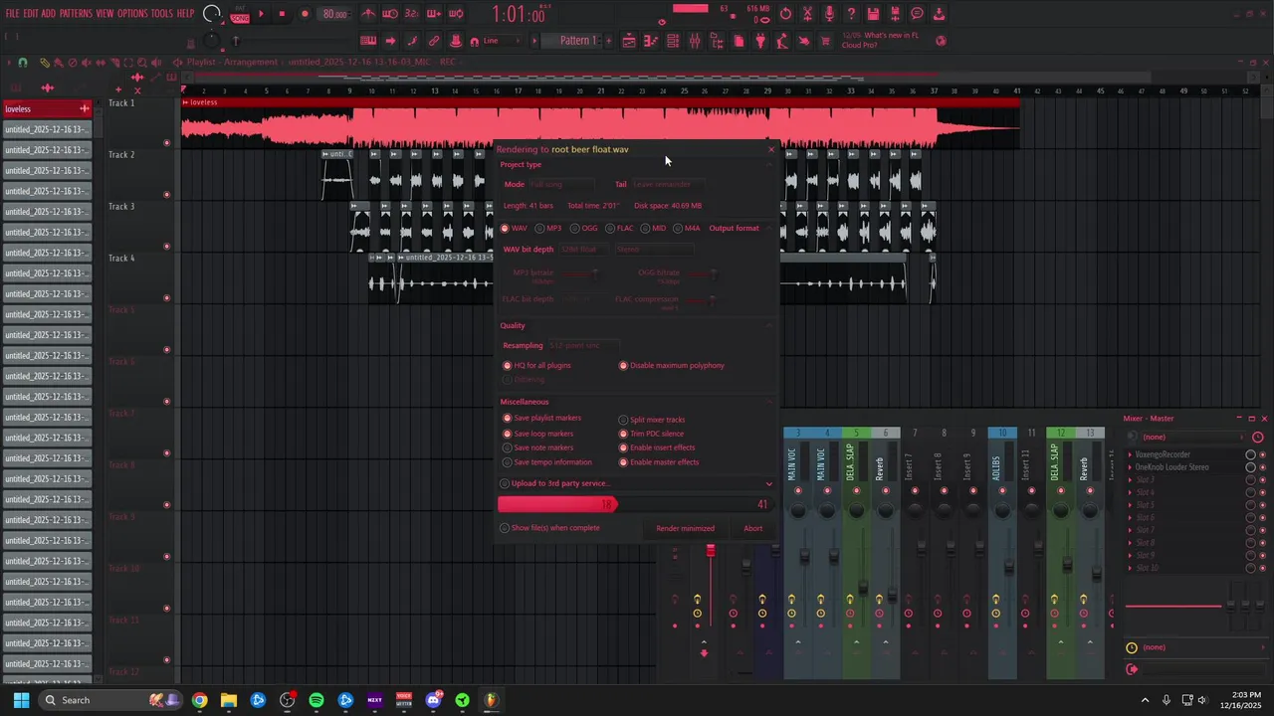Open the Options menu
Viewport: 1274px width, 716px height.
pyautogui.click(x=132, y=14)
